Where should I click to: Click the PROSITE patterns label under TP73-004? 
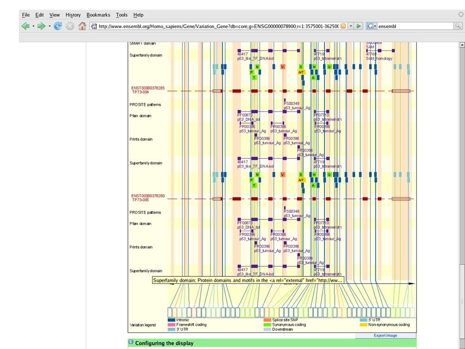click(145, 105)
